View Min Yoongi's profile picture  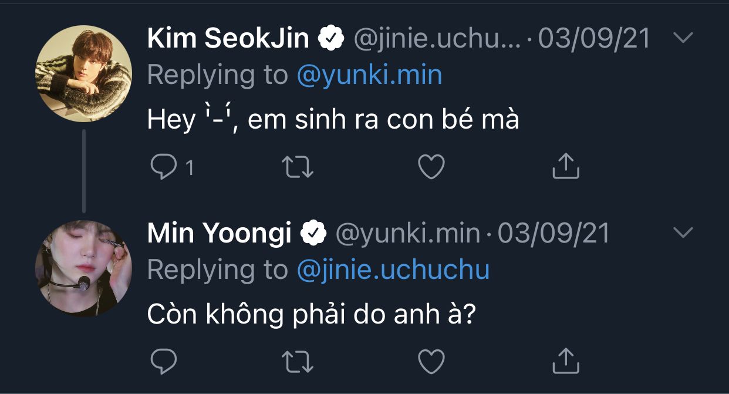click(83, 268)
